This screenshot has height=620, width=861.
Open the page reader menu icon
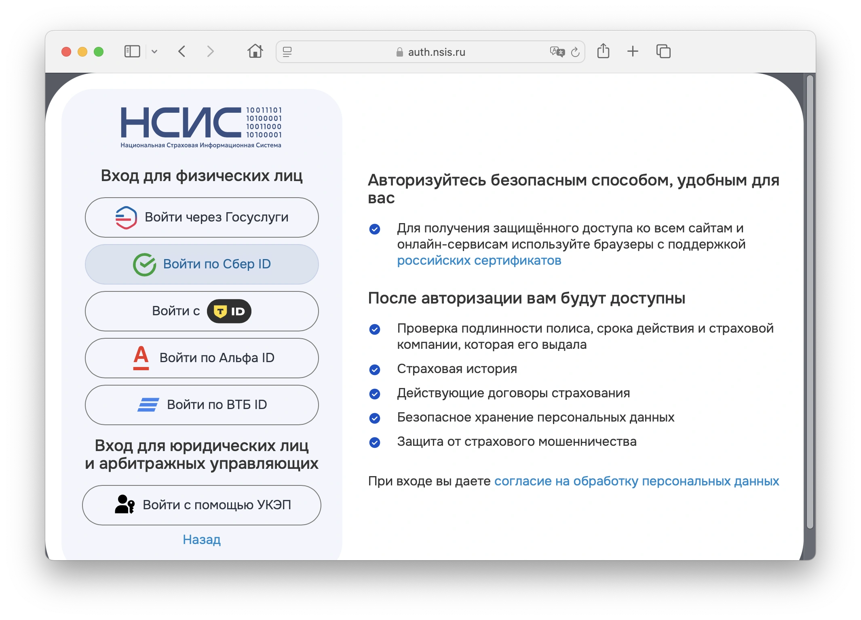coord(287,52)
